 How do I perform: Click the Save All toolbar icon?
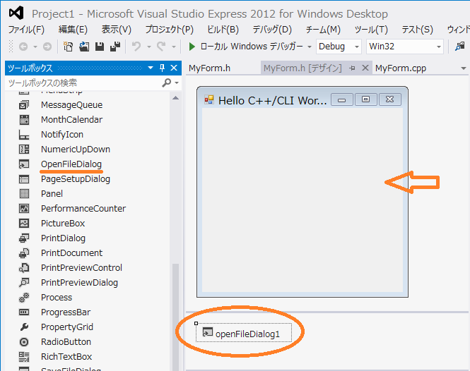coord(115,47)
